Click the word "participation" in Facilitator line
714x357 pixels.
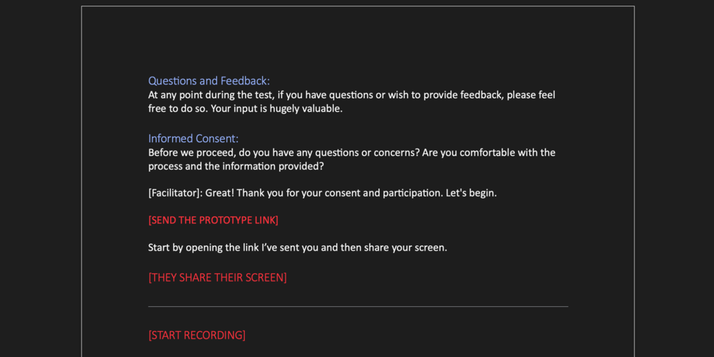click(411, 193)
